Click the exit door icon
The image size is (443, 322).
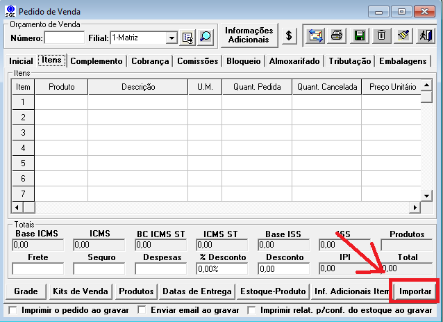tap(425, 35)
